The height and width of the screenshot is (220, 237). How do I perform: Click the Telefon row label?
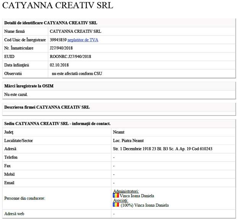pyautogui.click(x=11, y=157)
